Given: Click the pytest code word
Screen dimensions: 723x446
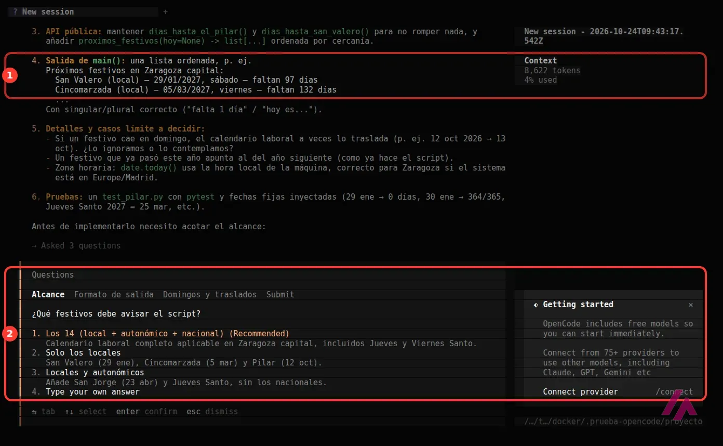Looking at the screenshot, I should pos(200,197).
